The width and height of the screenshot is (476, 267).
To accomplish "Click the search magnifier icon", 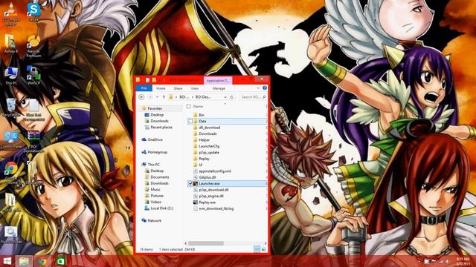I will [x=264, y=97].
